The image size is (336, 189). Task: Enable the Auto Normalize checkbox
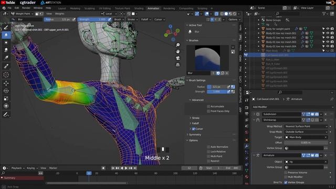pyautogui.click(x=208, y=147)
